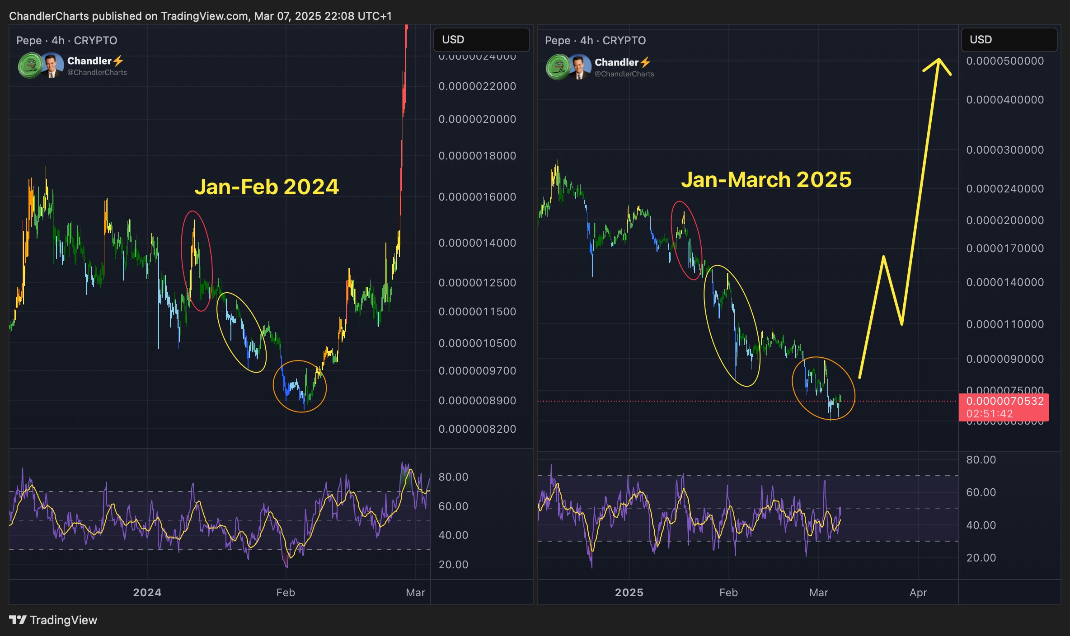Click lightning bolt icon beside right Chandler name
This screenshot has height=636, width=1070.
tap(645, 62)
